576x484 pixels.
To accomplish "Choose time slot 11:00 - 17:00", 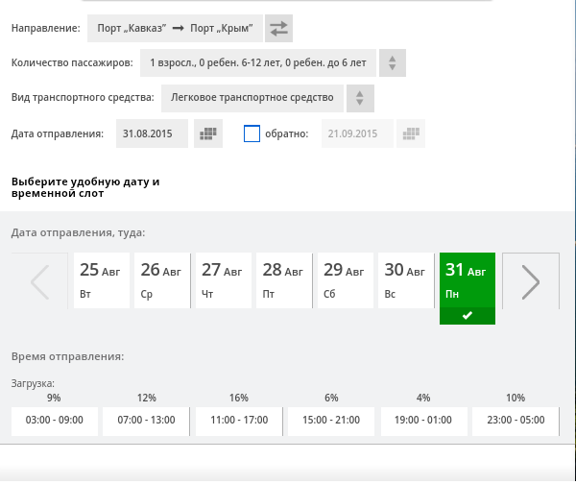I will (x=239, y=421).
